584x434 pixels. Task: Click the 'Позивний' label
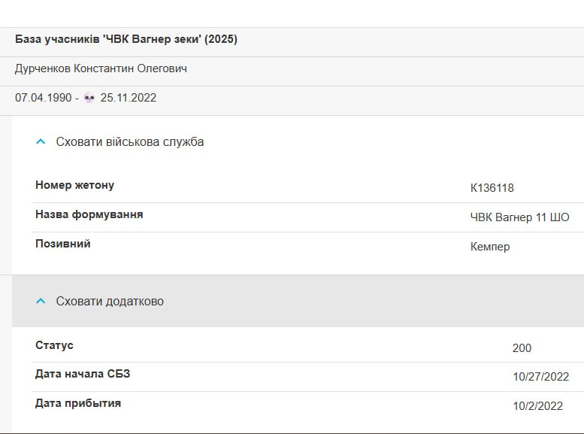pos(63,244)
